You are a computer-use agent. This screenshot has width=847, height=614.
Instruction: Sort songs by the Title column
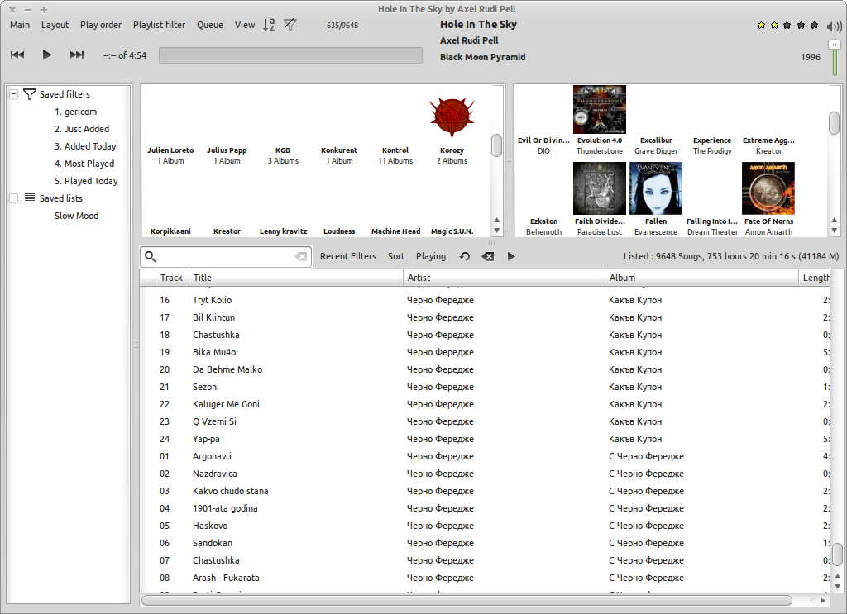pos(296,278)
